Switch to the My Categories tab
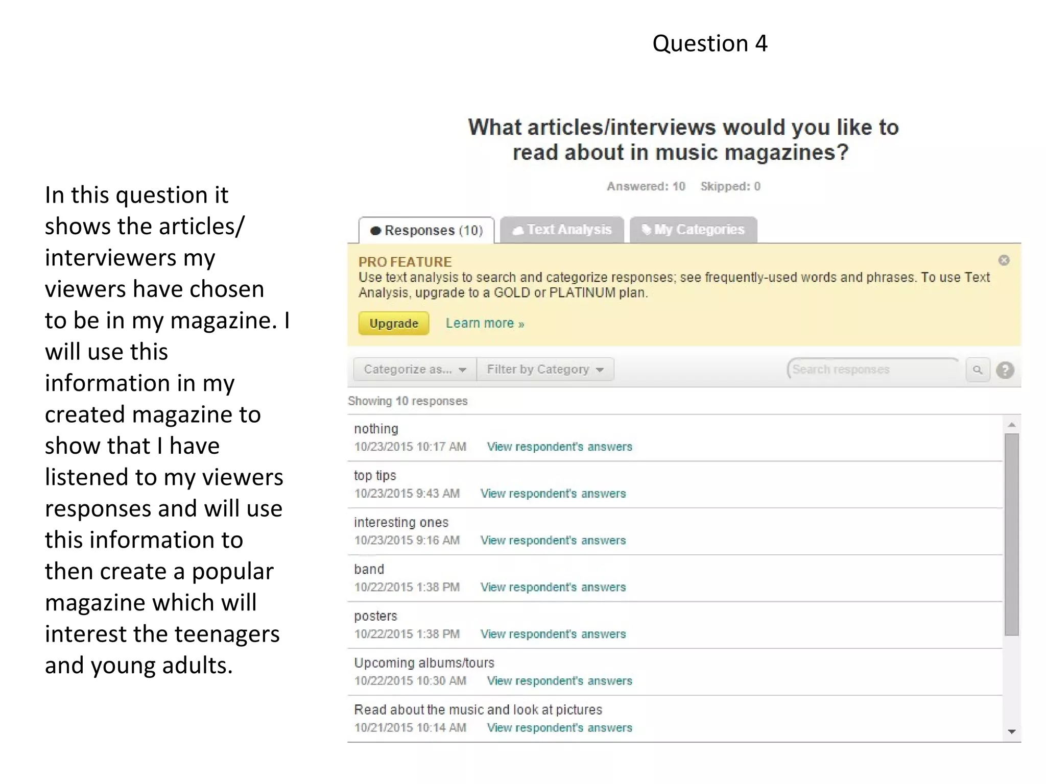The width and height of the screenshot is (1046, 784). (x=693, y=230)
